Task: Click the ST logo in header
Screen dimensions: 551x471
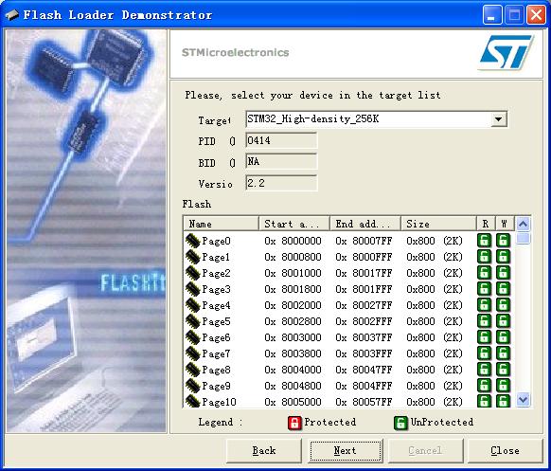Action: pos(507,52)
